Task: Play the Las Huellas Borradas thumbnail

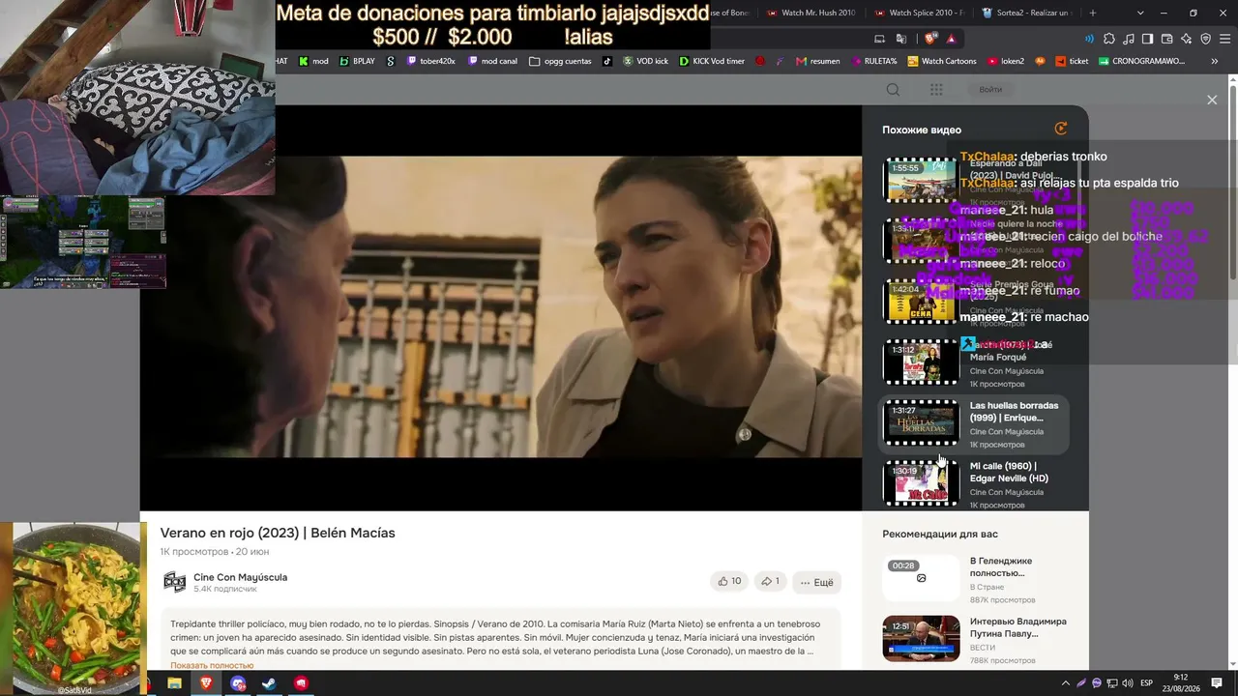Action: (921, 422)
